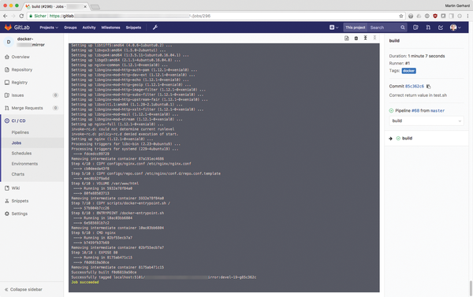Open commit 85c362c6 link
473x297 pixels.
415,86
